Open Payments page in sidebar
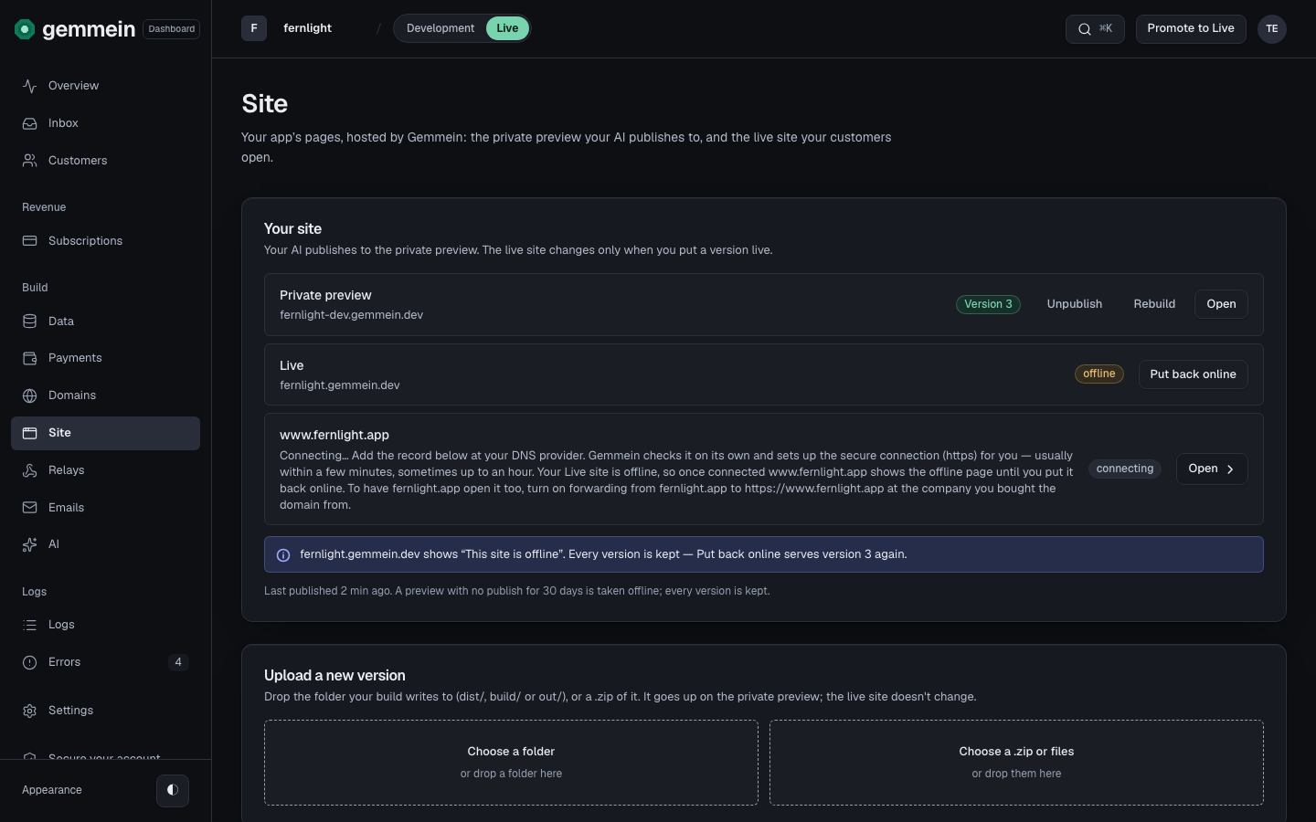1316x822 pixels. (105, 358)
